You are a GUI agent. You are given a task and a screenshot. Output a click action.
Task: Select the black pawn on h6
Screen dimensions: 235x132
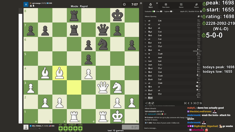tap(131, 44)
